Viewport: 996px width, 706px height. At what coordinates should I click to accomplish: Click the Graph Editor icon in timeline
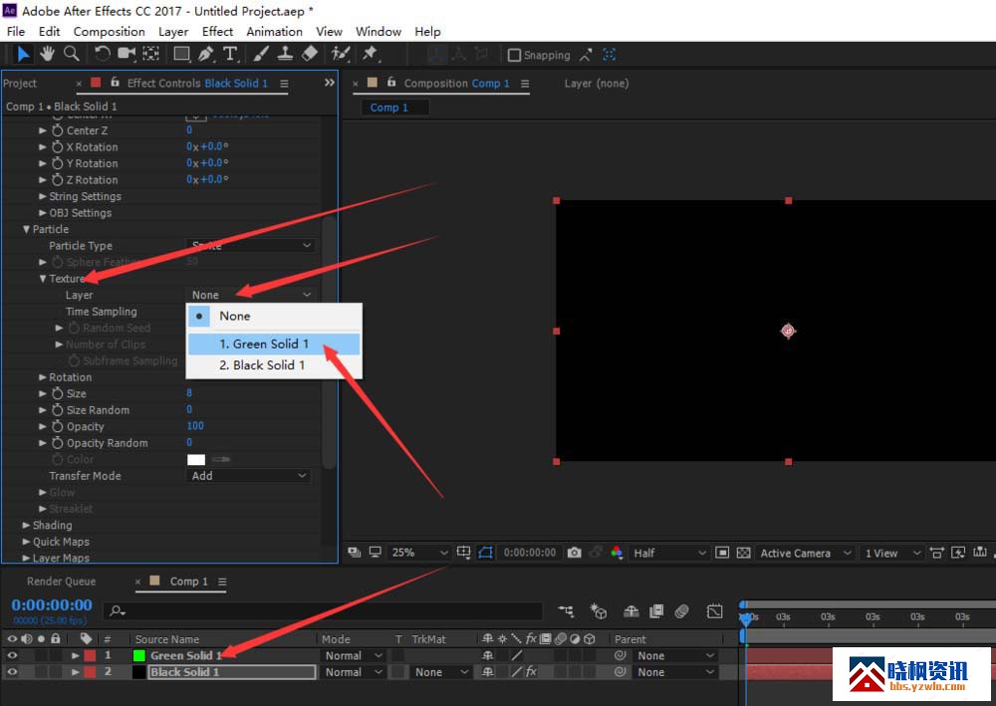point(714,611)
